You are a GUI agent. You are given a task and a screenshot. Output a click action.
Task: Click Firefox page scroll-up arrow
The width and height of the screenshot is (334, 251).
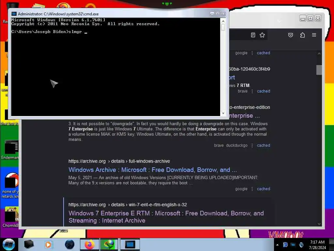point(319,54)
